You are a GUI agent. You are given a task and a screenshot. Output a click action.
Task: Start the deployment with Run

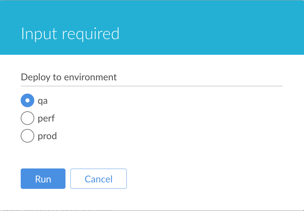point(43,179)
